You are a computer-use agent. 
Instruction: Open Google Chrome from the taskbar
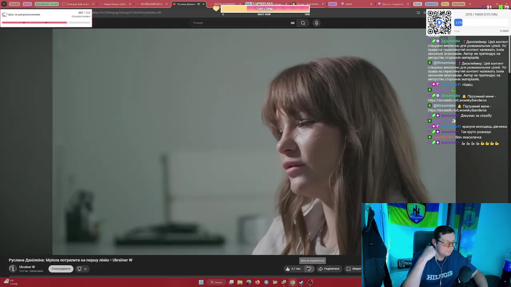click(293, 282)
